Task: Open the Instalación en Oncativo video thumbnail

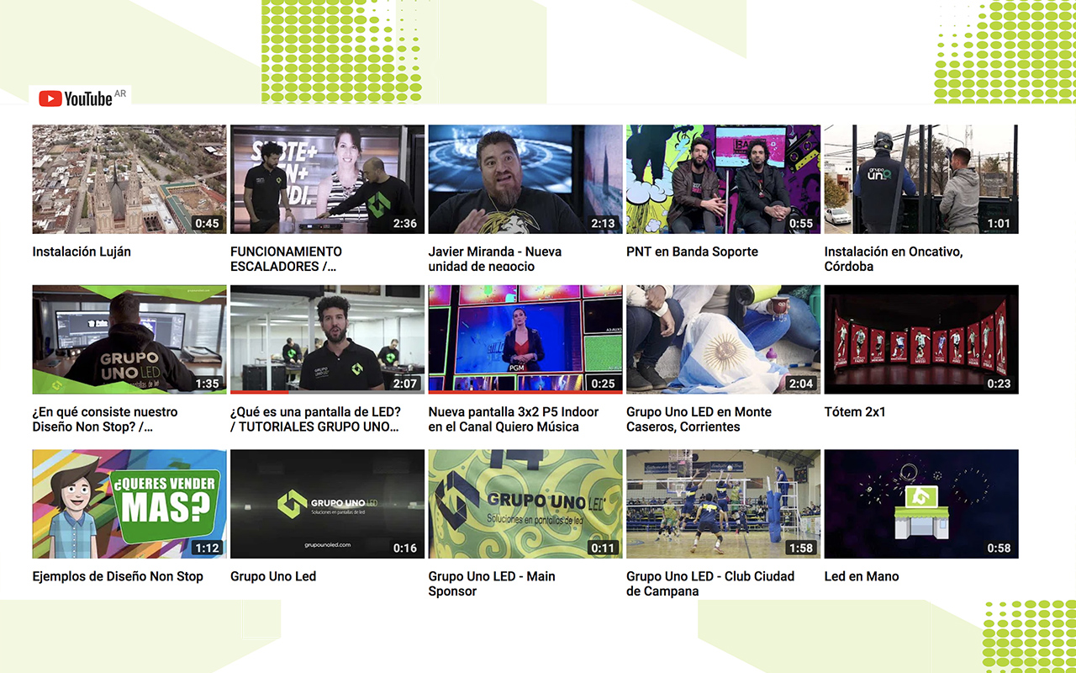Action: pyautogui.click(x=921, y=179)
